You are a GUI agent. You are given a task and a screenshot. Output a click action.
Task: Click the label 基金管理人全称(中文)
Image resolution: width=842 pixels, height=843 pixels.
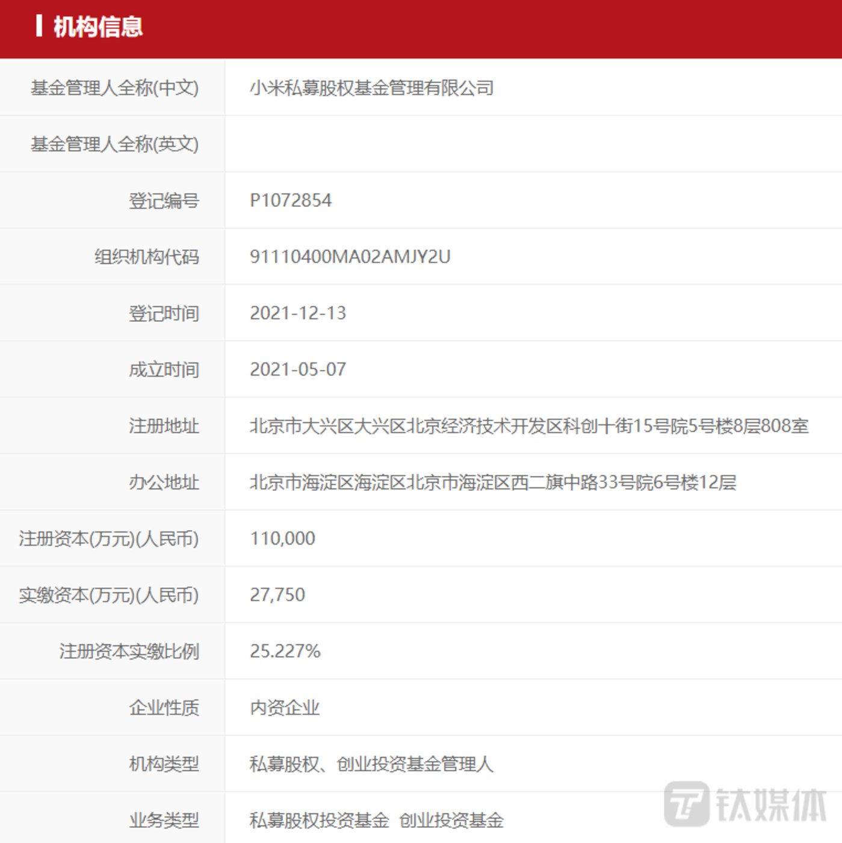[114, 88]
